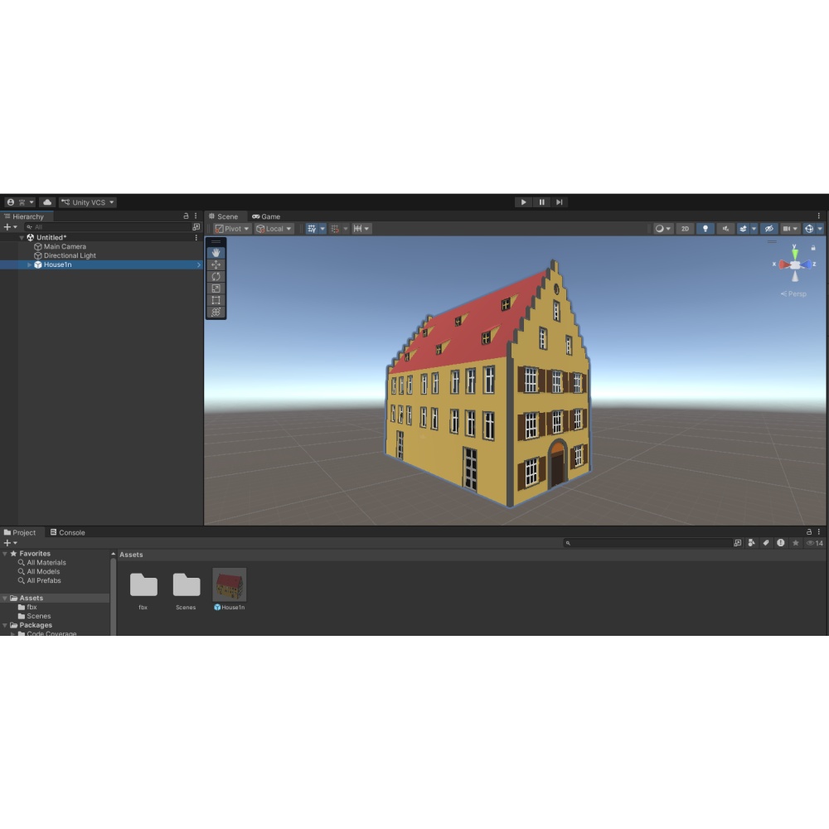Screen dimensions: 829x829
Task: Select the Hand view tool
Action: 216,253
